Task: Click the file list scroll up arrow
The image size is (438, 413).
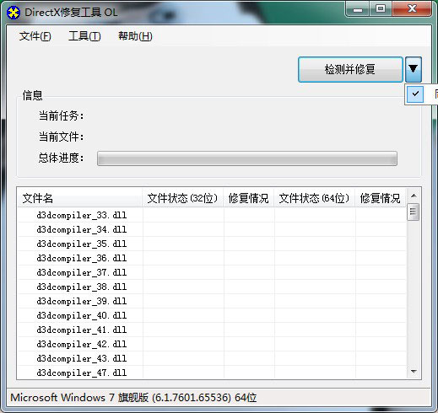Action: click(x=414, y=196)
